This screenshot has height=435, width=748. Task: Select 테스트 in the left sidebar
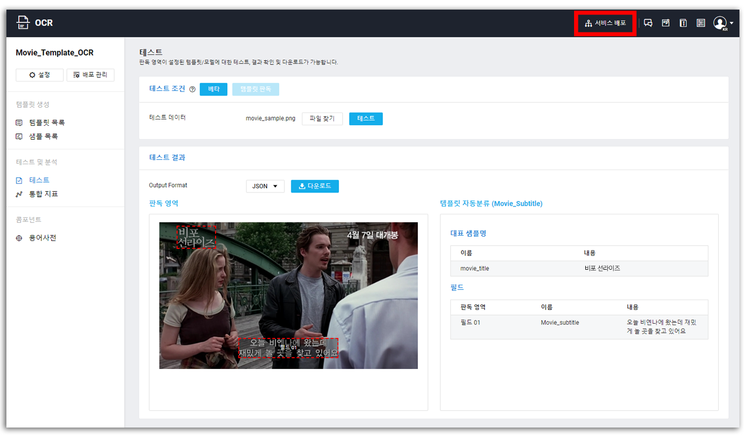coord(33,180)
